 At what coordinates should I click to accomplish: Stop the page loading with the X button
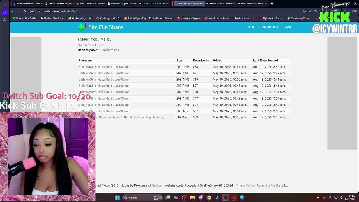click(25, 11)
